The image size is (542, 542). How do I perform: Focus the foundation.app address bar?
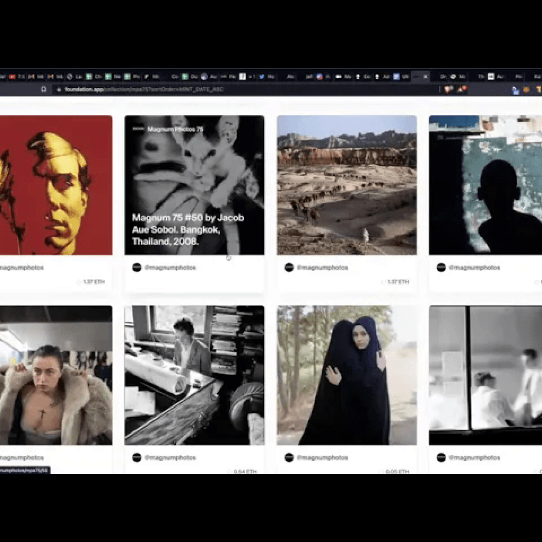[248, 89]
